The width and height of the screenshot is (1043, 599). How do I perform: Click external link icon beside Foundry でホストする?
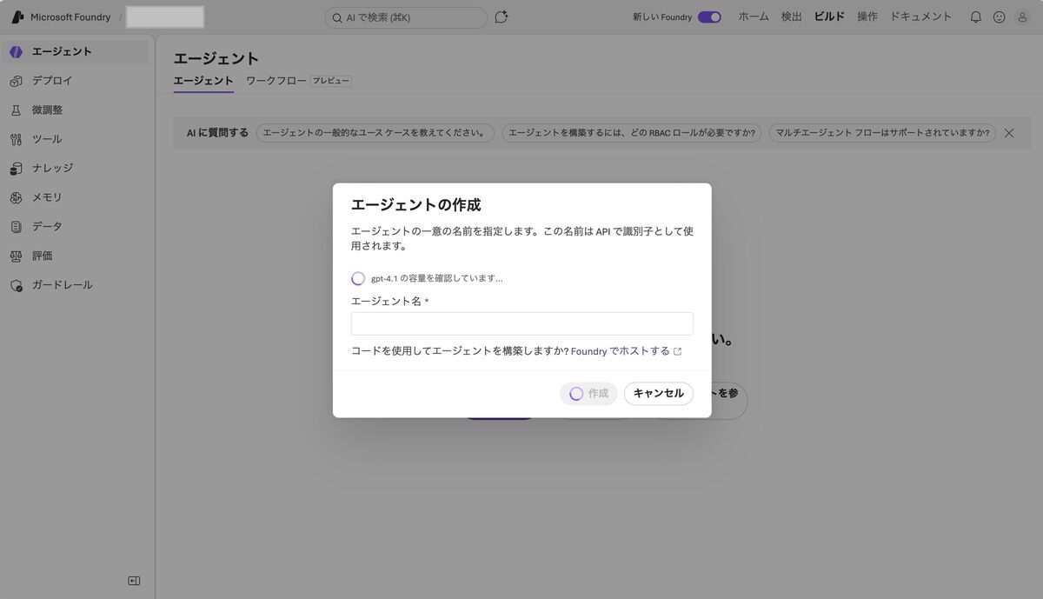point(678,352)
